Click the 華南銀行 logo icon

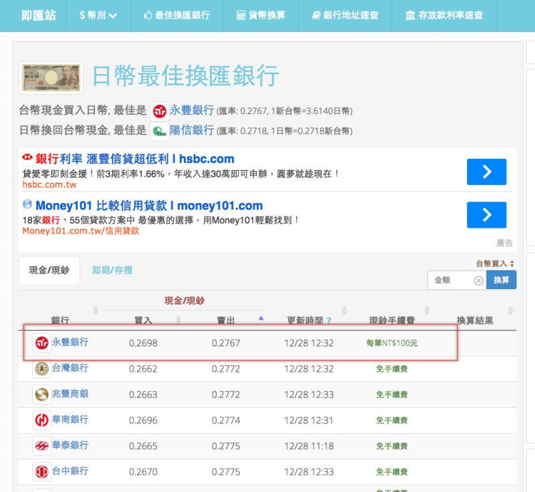click(42, 420)
